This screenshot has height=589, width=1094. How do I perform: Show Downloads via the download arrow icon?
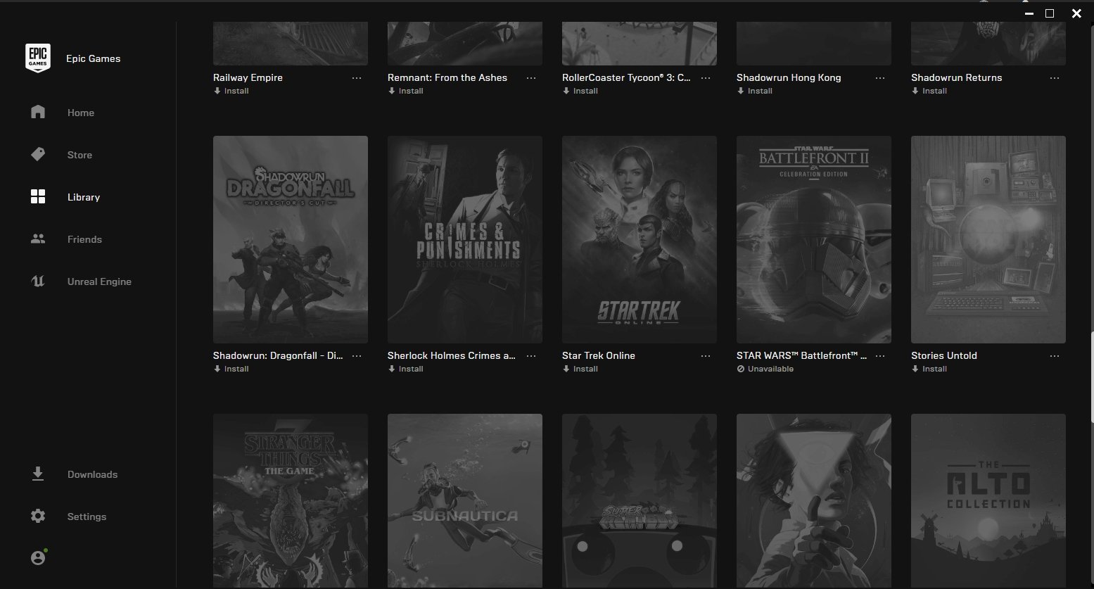coord(38,474)
